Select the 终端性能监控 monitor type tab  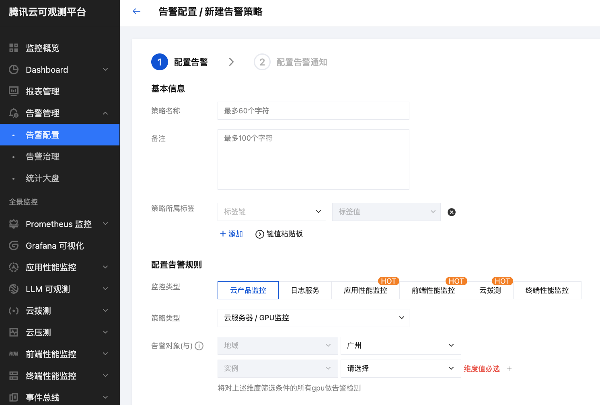tap(547, 290)
